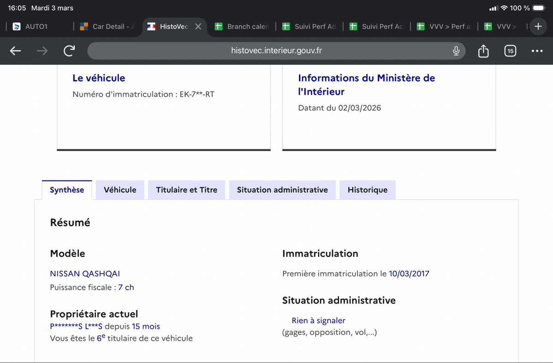
Task: Open the Branch calendar spreadsheet tab
Action: point(242,27)
